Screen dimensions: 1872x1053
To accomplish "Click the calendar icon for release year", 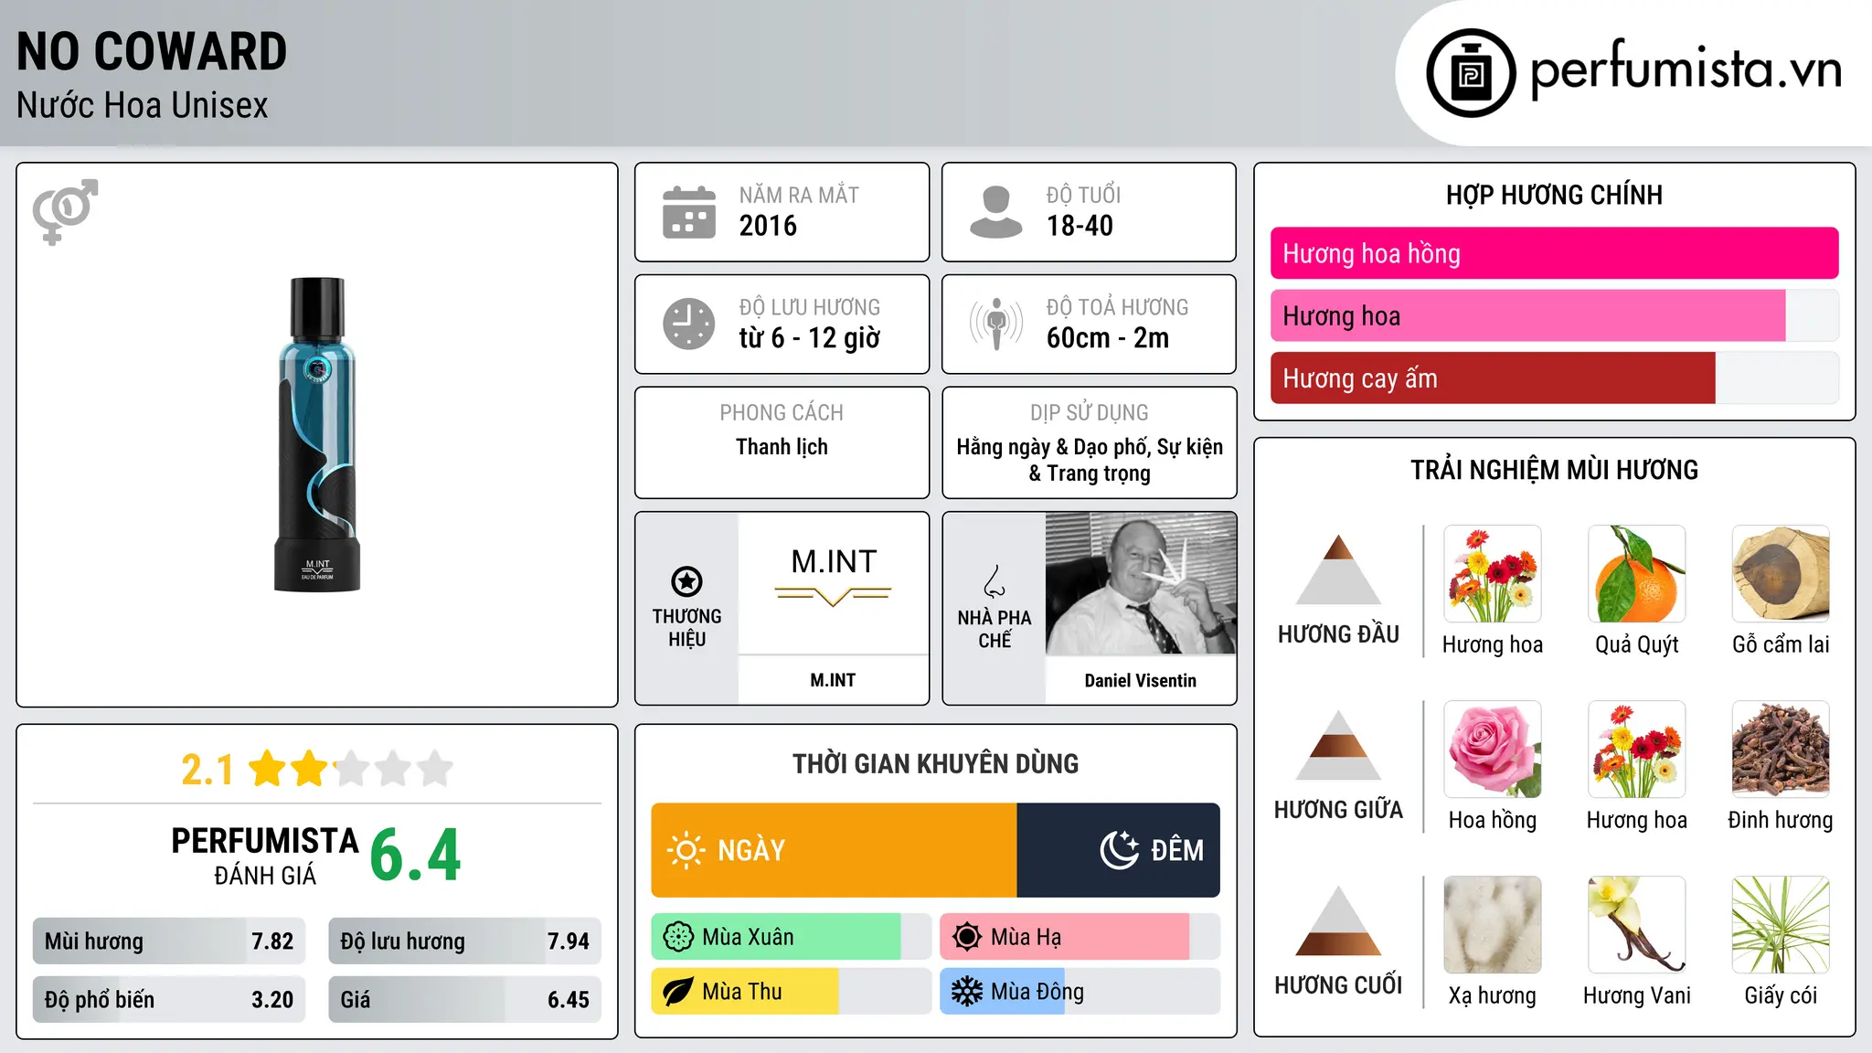I will [689, 212].
